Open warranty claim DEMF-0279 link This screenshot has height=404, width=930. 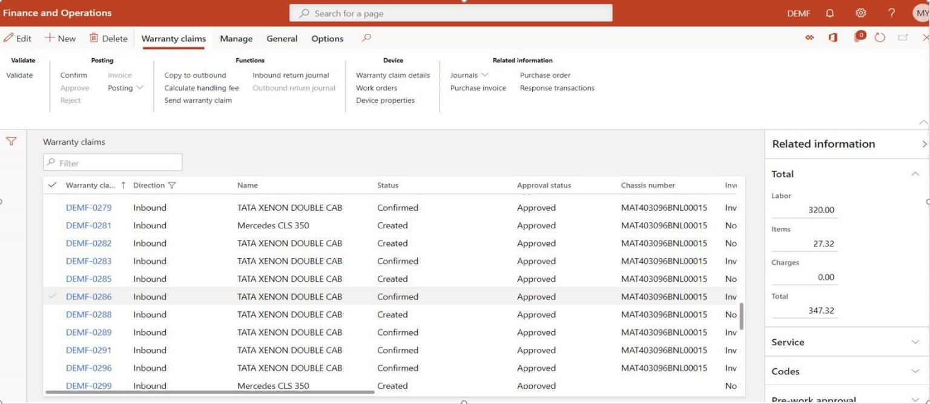pyautogui.click(x=88, y=207)
